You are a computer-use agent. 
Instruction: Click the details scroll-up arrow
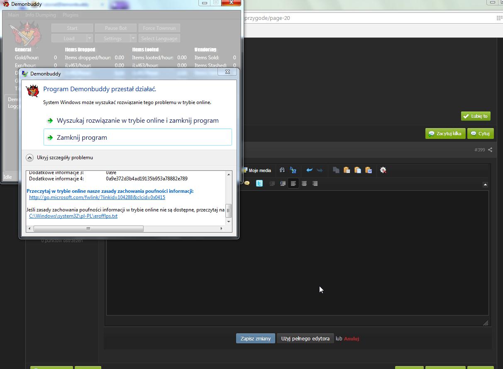(229, 174)
